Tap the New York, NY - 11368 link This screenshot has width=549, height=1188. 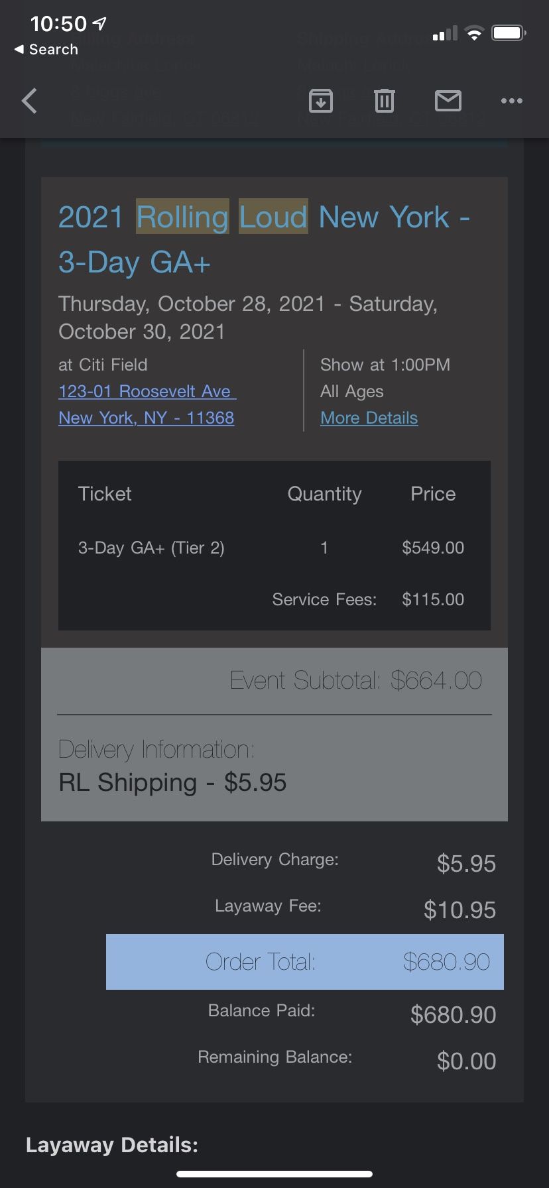(147, 418)
